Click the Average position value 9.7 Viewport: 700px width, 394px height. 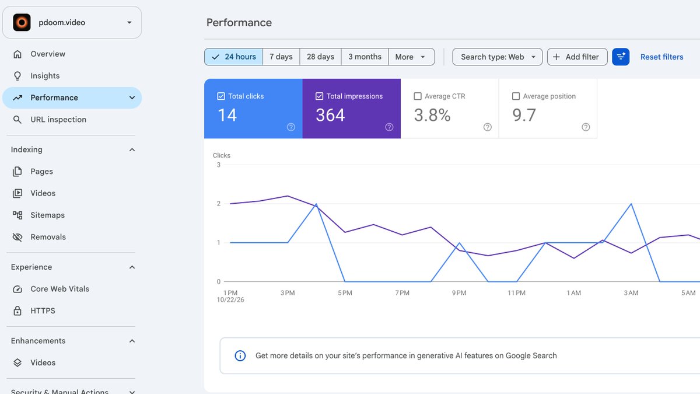pyautogui.click(x=524, y=115)
